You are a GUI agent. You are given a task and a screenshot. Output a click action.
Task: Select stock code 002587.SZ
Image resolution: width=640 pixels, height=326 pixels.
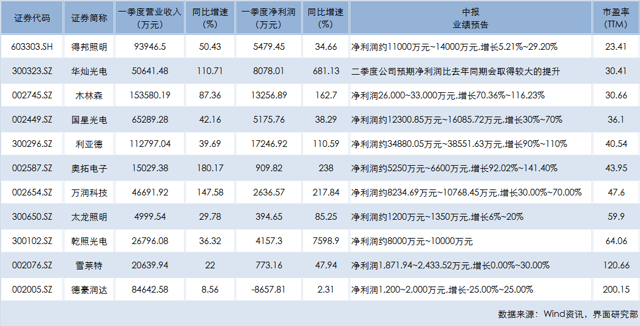click(32, 168)
